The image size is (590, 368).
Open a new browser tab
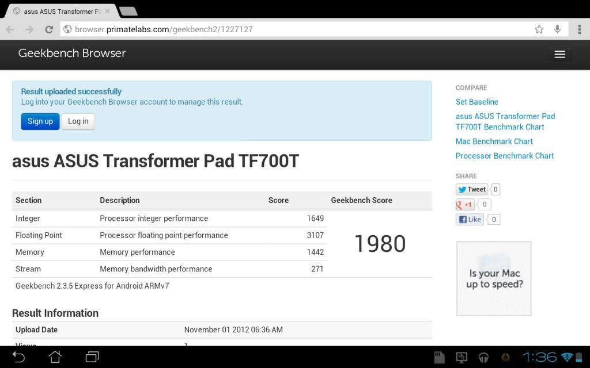tap(128, 11)
